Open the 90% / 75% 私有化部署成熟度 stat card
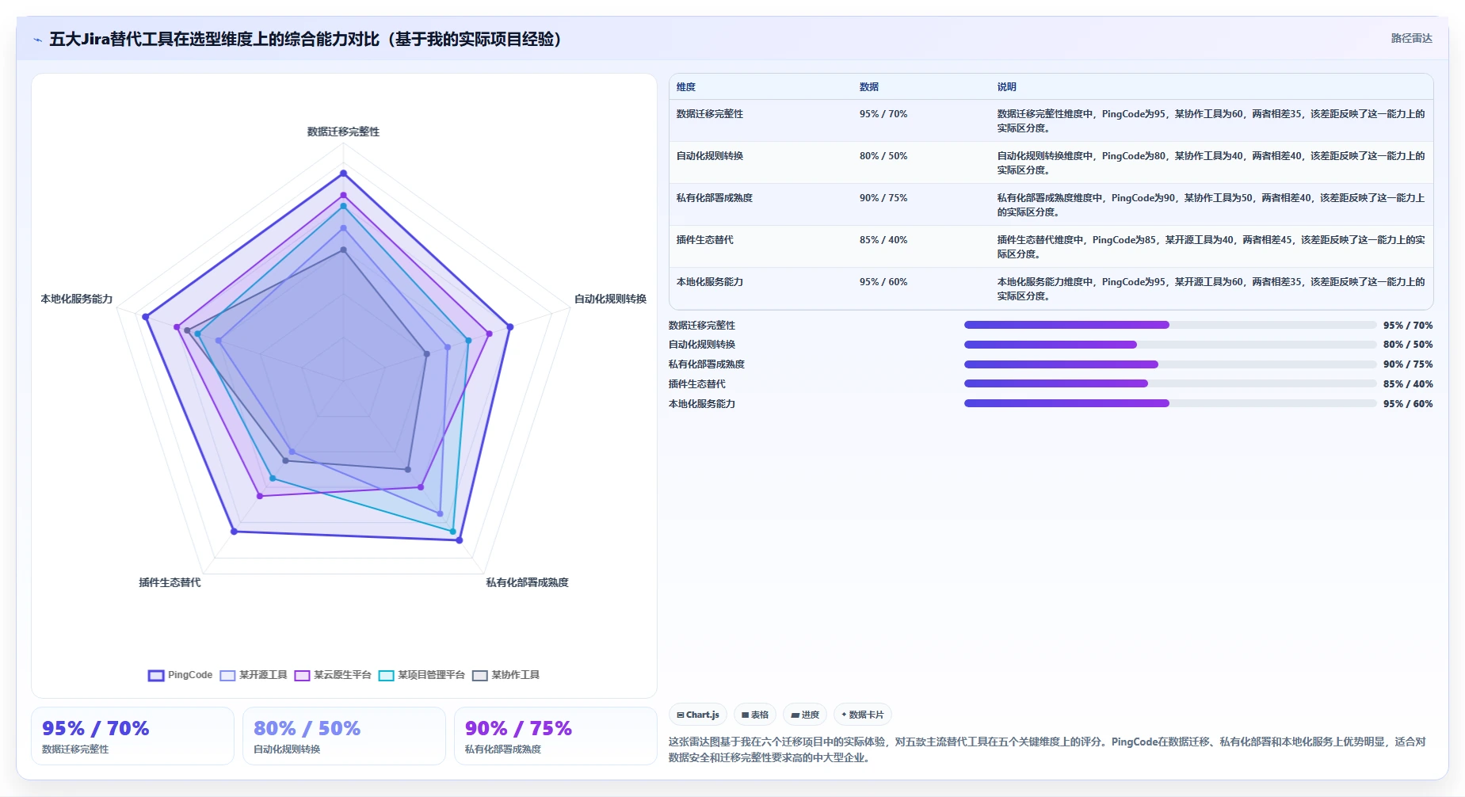The width and height of the screenshot is (1465, 797). [555, 736]
